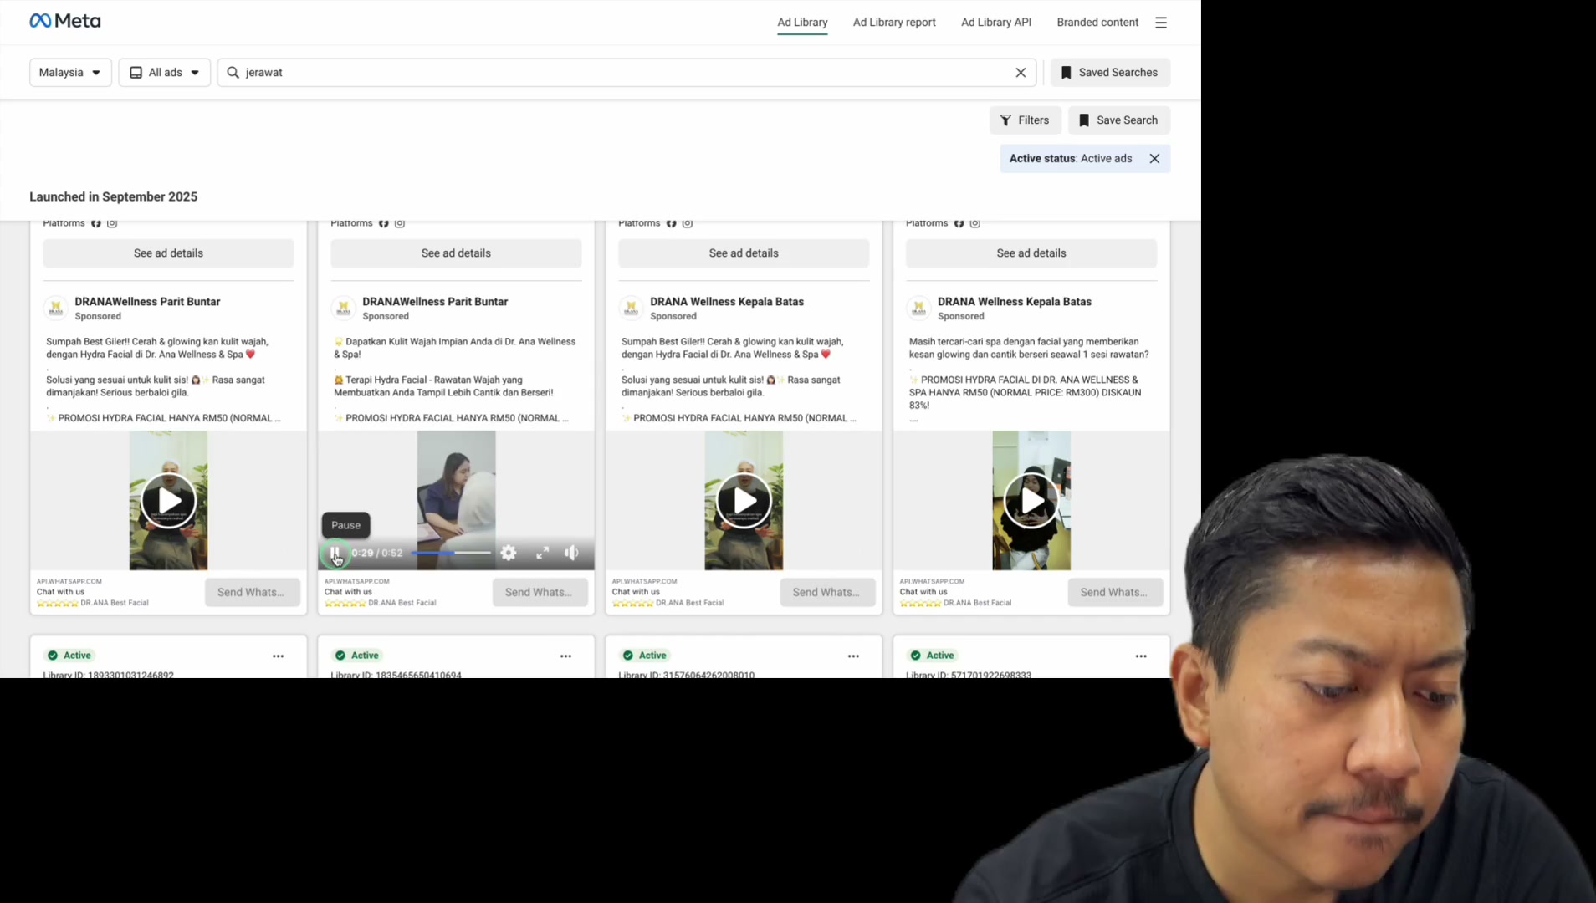
Task: See ad details of first card
Action: coord(168,253)
